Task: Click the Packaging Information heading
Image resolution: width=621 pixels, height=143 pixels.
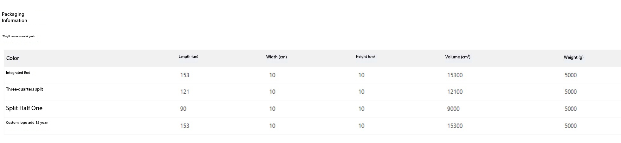Action: pos(14,17)
